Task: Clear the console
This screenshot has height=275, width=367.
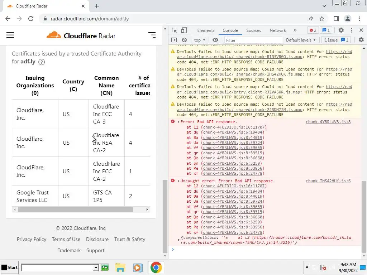Action: [185, 40]
